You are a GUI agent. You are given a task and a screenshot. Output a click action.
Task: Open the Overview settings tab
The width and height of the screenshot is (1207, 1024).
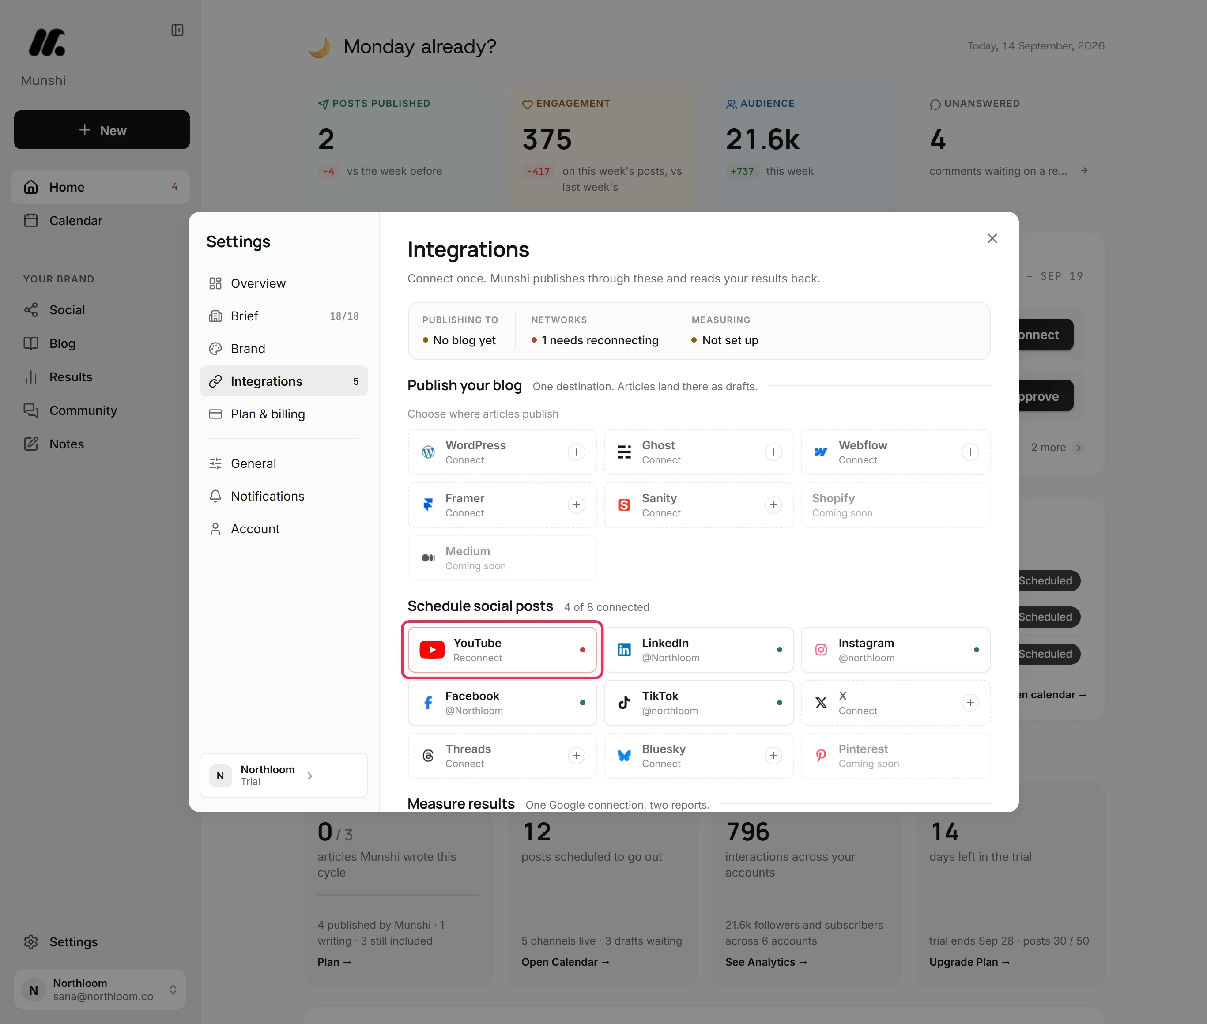[283, 283]
